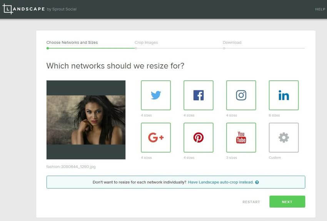Select the Google+ network tile

[x=156, y=138]
